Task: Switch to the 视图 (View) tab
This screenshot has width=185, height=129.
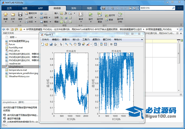Action: click(x=89, y=8)
